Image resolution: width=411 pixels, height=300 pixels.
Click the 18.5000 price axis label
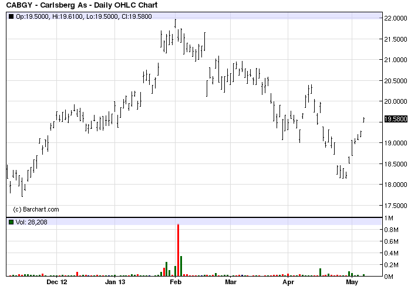396,164
